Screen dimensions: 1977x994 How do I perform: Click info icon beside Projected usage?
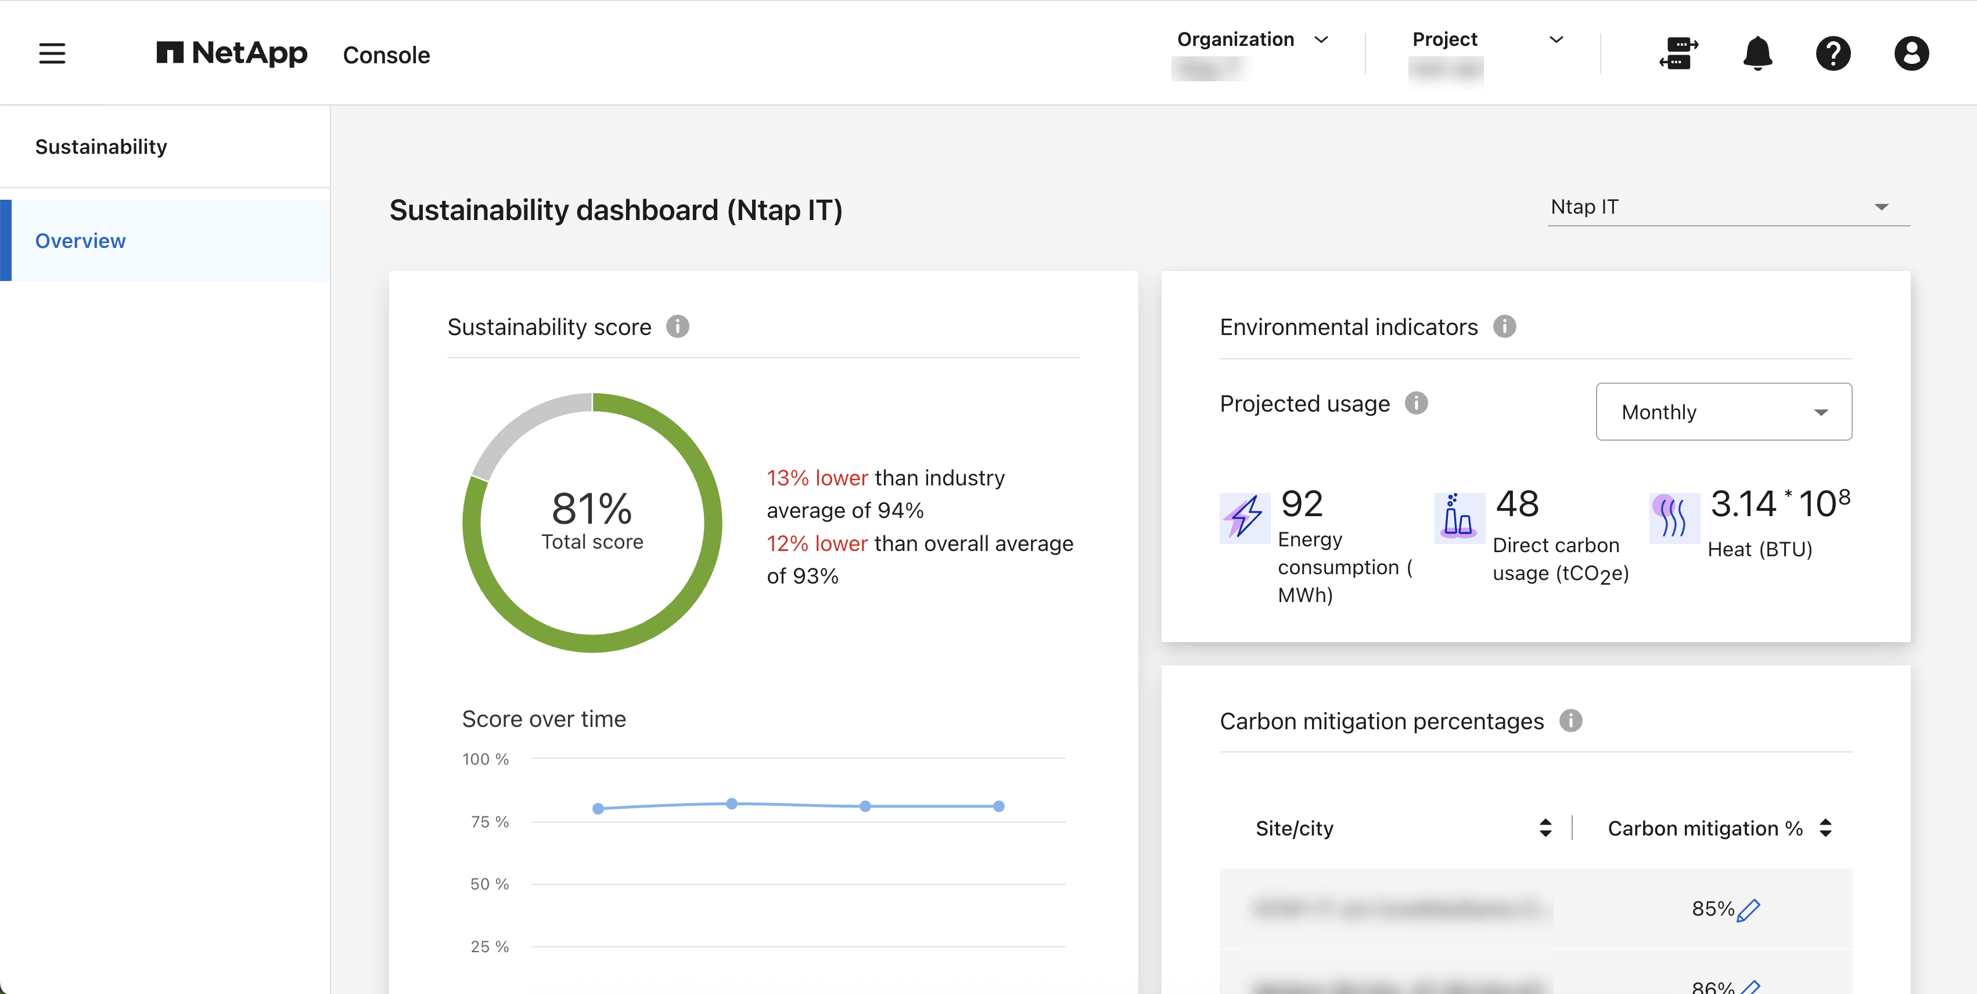pos(1416,404)
